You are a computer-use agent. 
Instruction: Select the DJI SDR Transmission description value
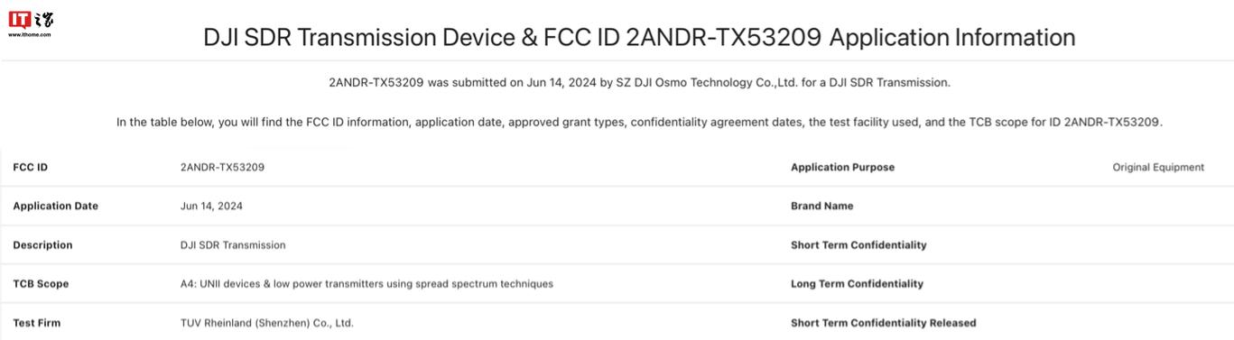point(233,244)
